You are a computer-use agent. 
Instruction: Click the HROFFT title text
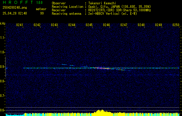point(18,2)
